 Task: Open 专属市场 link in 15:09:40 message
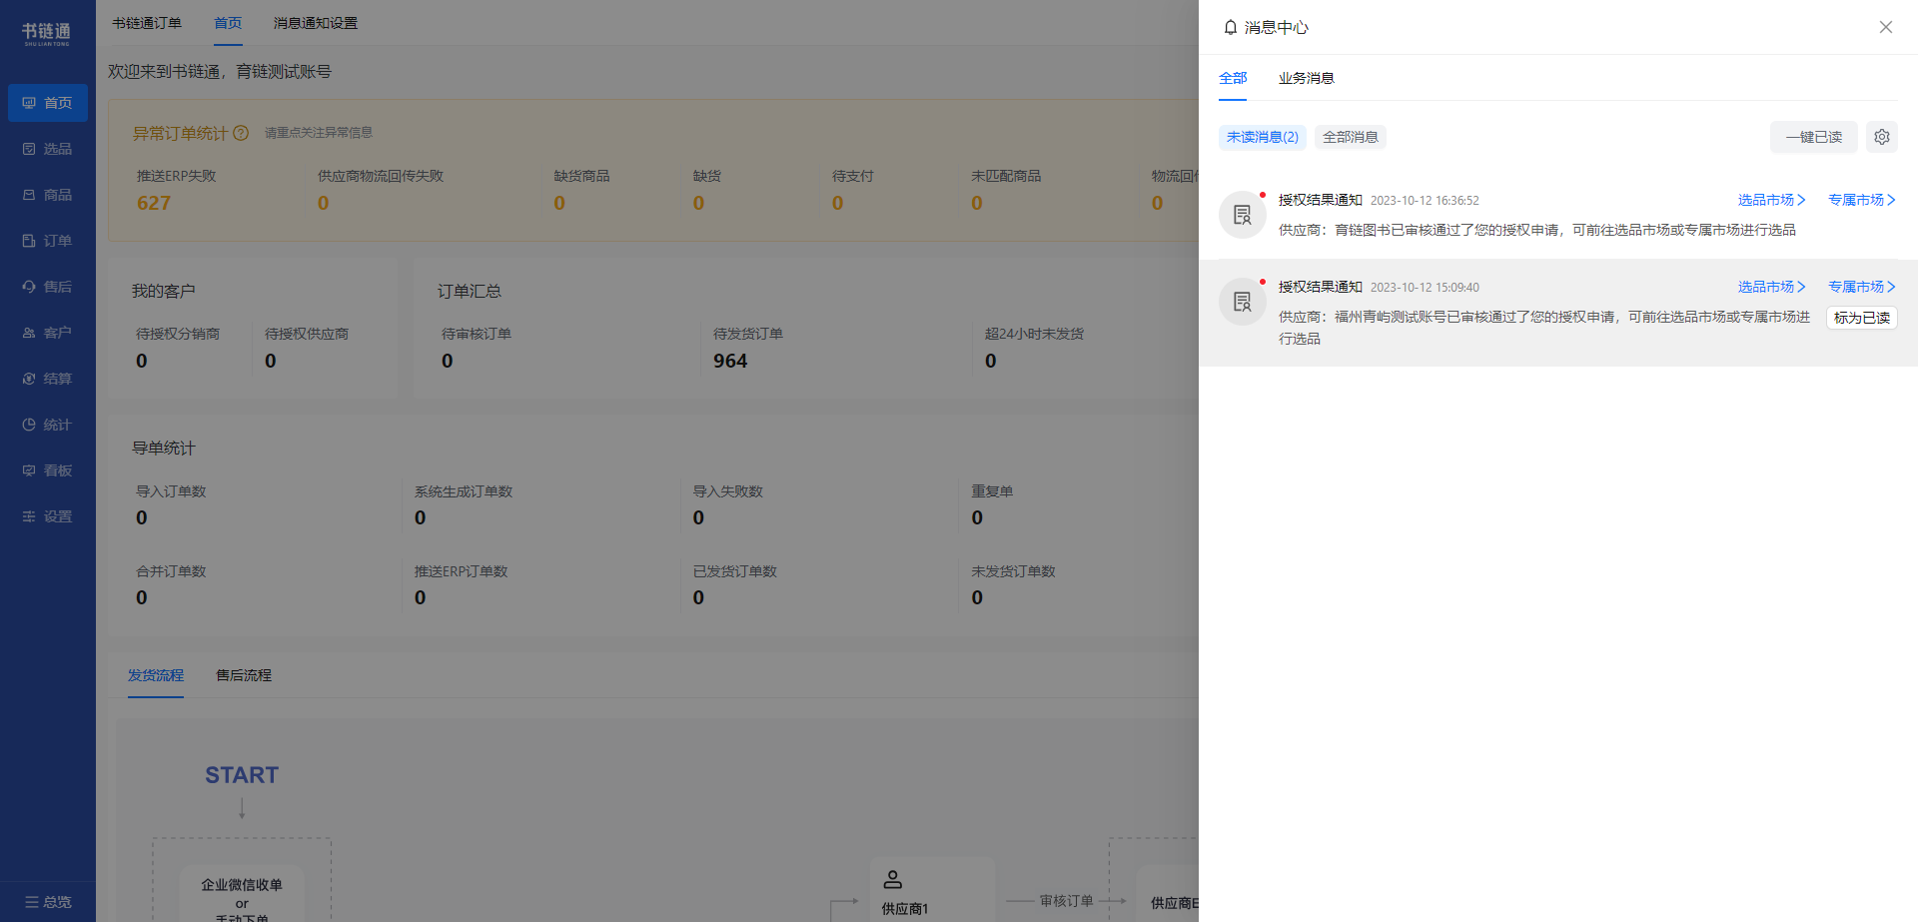tap(1862, 287)
